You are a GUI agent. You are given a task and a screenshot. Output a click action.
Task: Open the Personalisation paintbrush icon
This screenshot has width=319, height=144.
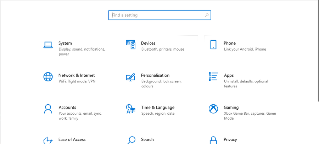pyautogui.click(x=130, y=77)
